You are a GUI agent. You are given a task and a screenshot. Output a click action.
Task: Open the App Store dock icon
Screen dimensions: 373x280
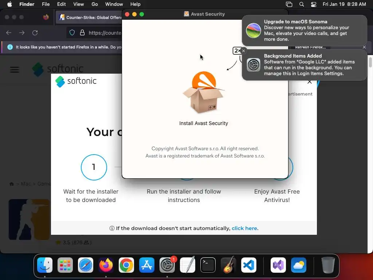tap(147, 265)
